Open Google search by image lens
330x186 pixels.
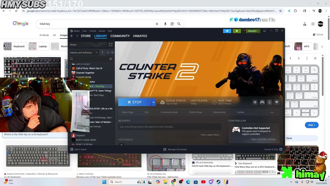pyautogui.click(x=172, y=24)
